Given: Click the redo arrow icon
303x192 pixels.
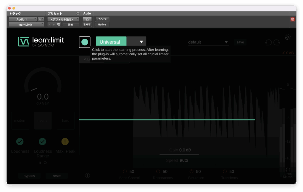Looking at the screenshot, I should (277, 42).
